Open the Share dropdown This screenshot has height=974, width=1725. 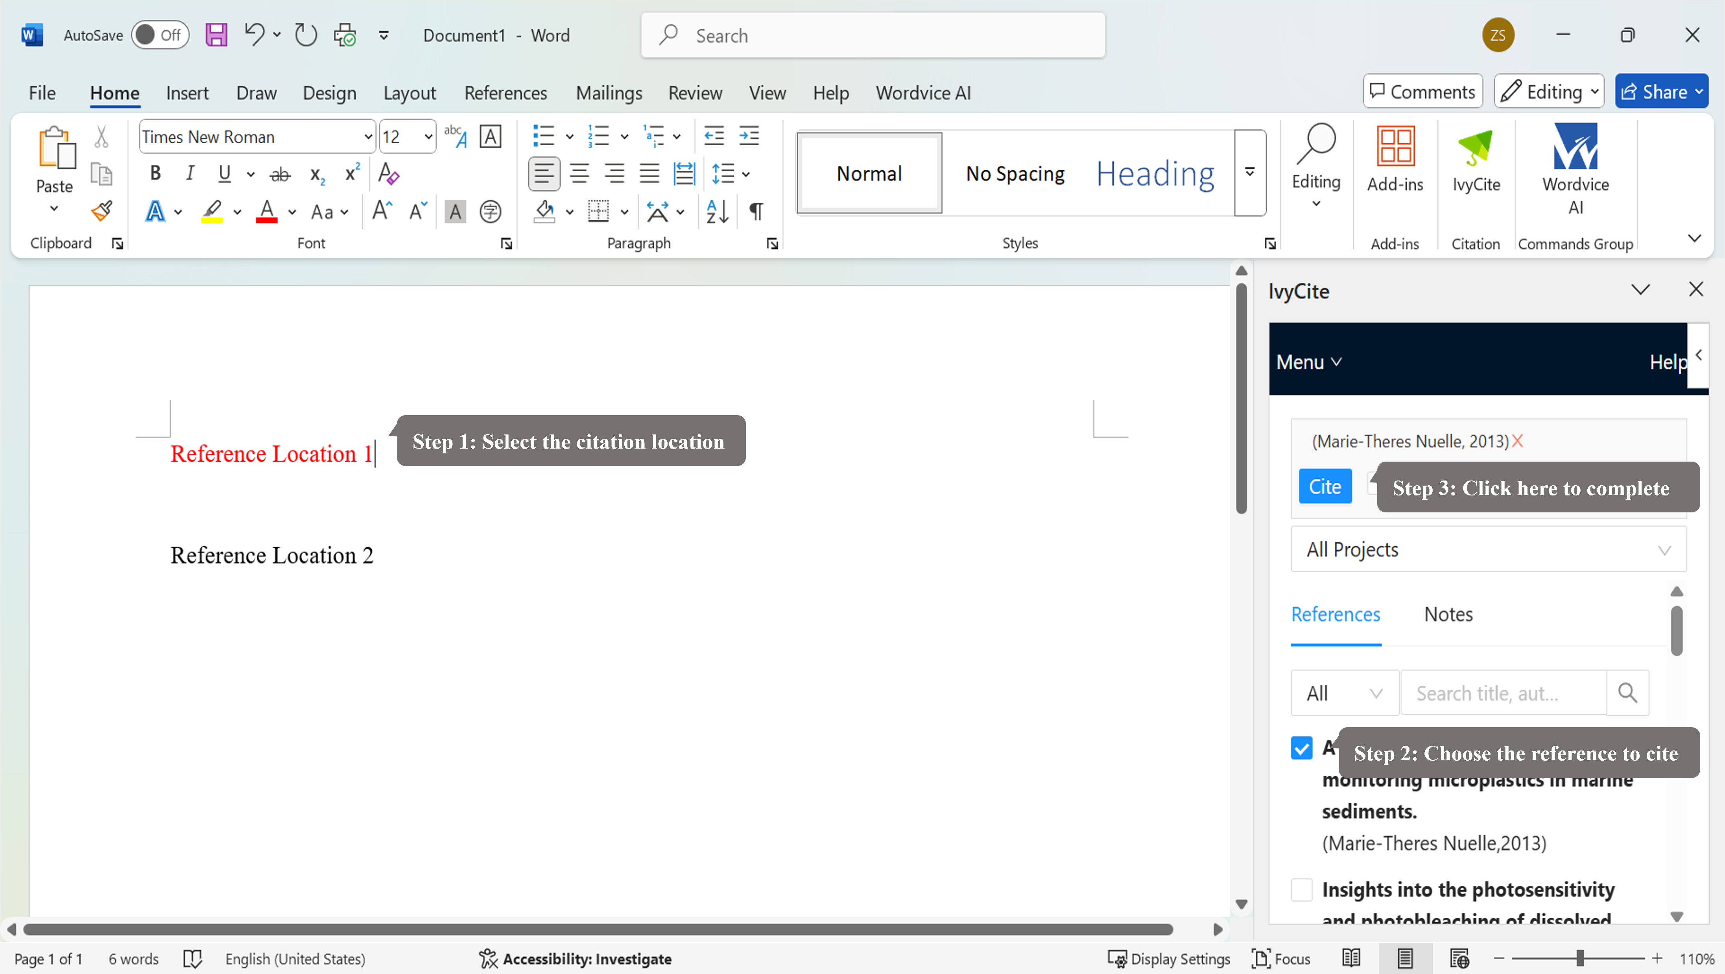click(x=1698, y=92)
